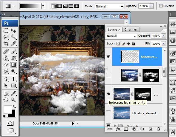Choose the Angle gradient style

pos(65,6)
